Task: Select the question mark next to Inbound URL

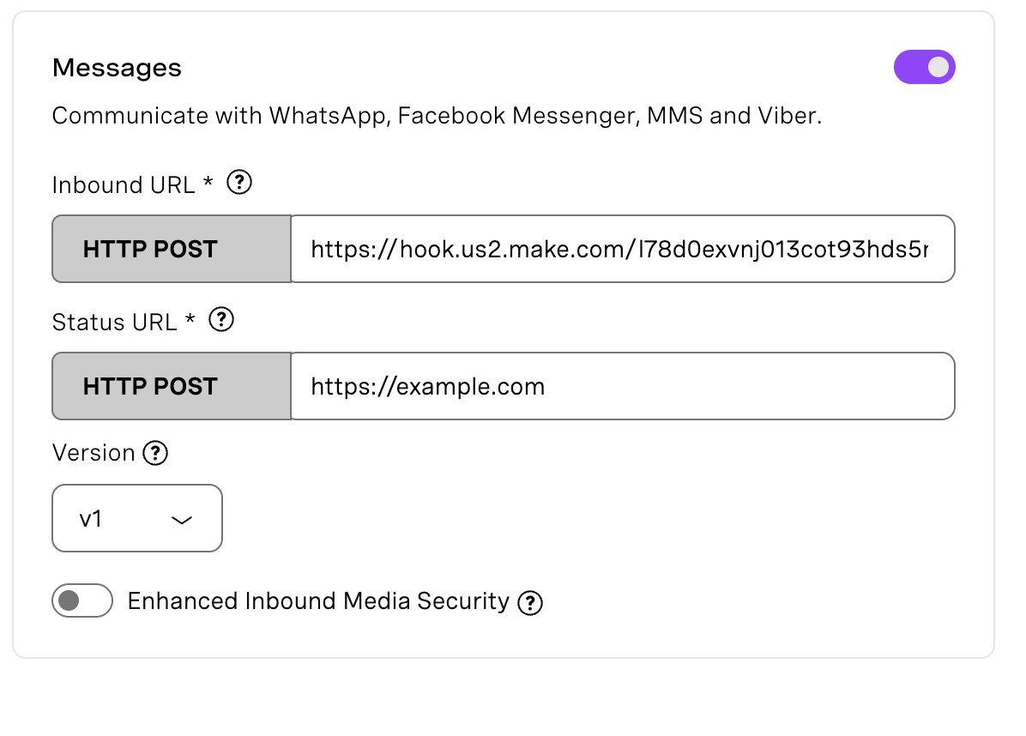Action: 241,183
